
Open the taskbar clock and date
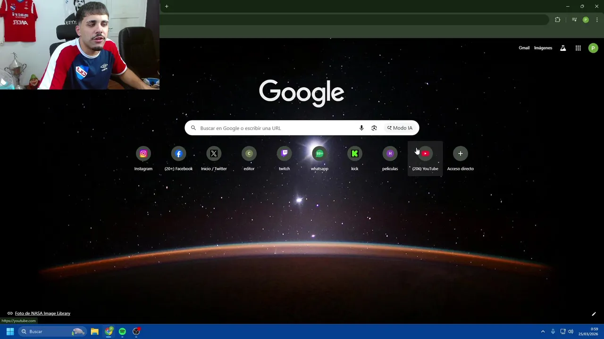click(589, 331)
